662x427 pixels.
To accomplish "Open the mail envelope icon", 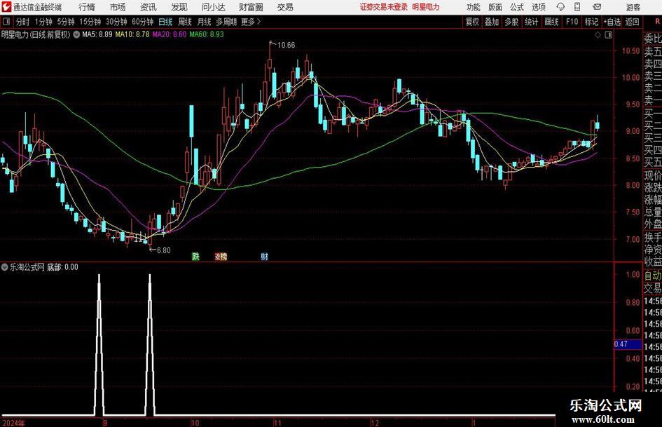I will pyautogui.click(x=597, y=7).
